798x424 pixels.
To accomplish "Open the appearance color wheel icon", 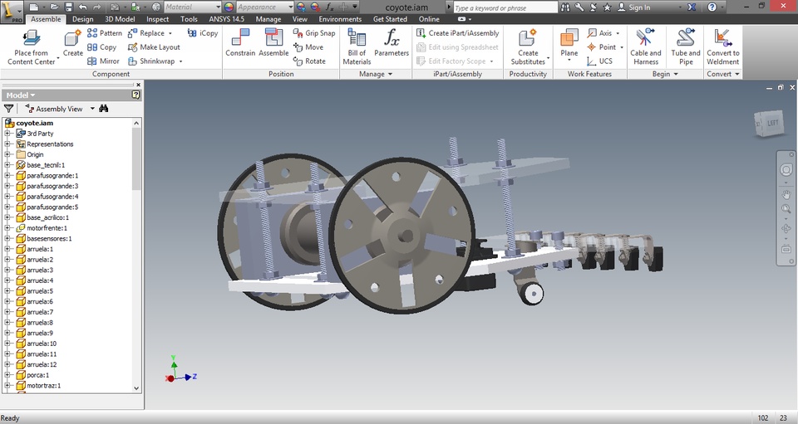I will [229, 7].
